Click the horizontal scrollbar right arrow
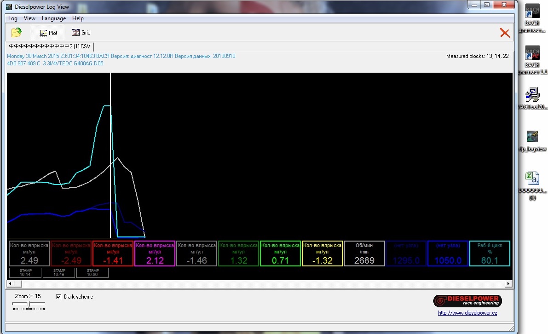This screenshot has height=334, width=548. [x=508, y=284]
